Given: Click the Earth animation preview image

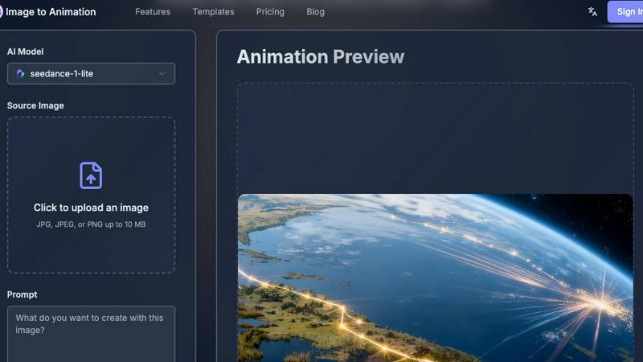Looking at the screenshot, I should pyautogui.click(x=435, y=278).
